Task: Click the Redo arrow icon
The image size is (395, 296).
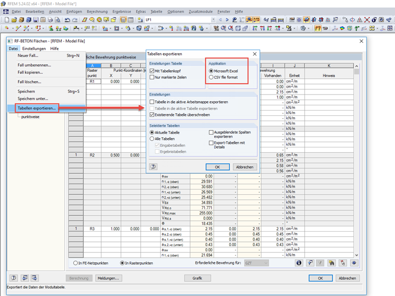Action: 75,20
